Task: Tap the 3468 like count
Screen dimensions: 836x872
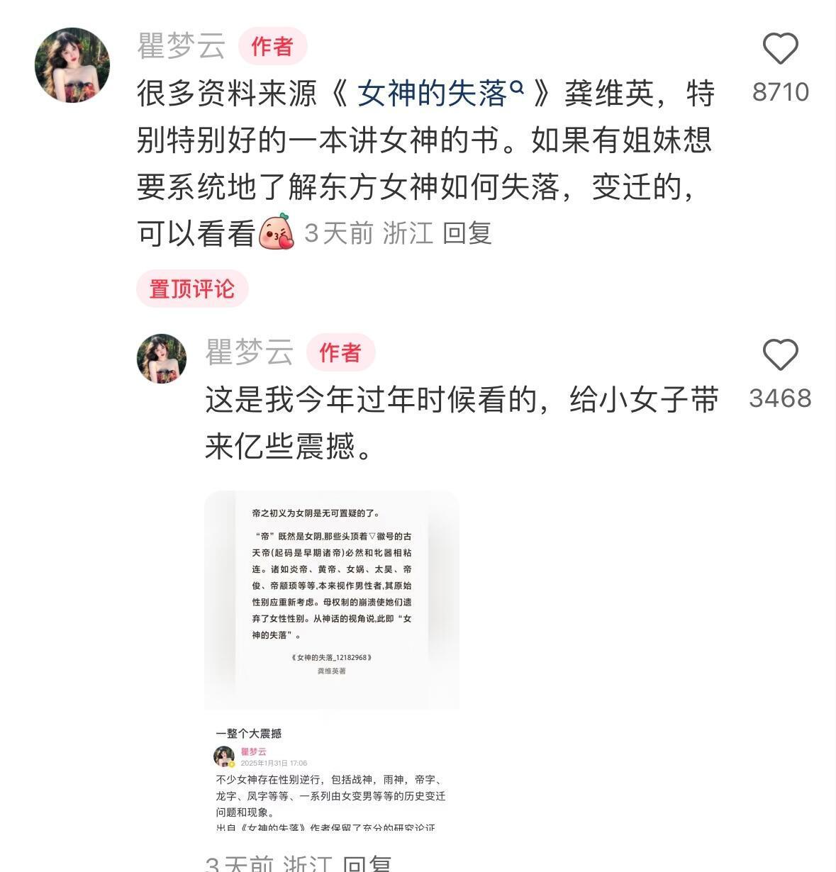Action: click(x=780, y=398)
